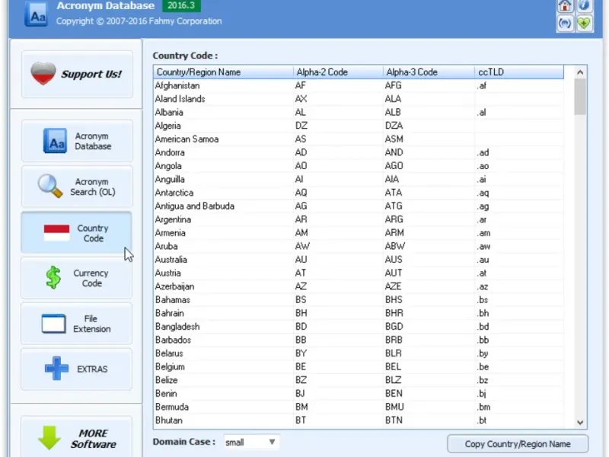Select the Currency Code dollar icon
Screen dimensions: 609x457
[53, 278]
